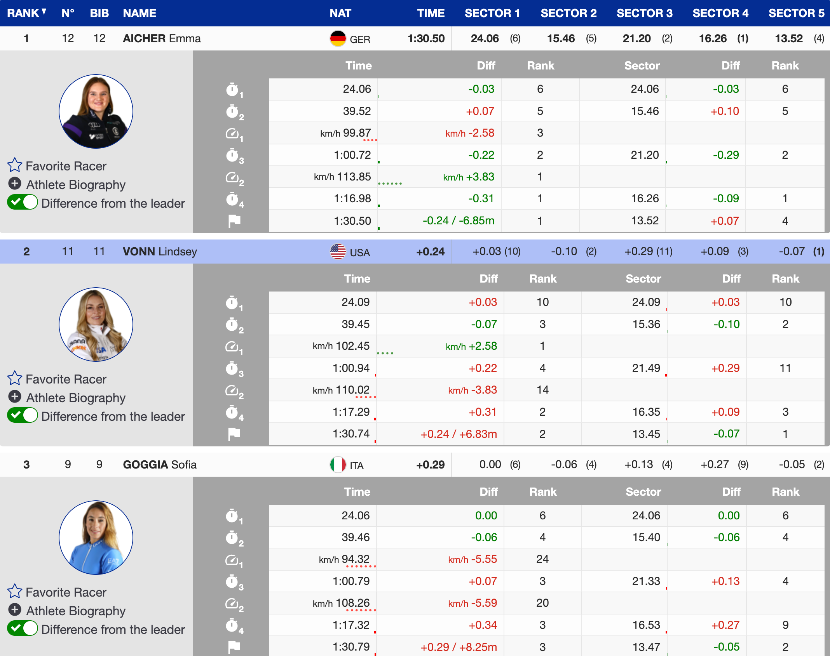Open the GOGGIA Sofia result row
830x656 pixels.
pos(160,465)
